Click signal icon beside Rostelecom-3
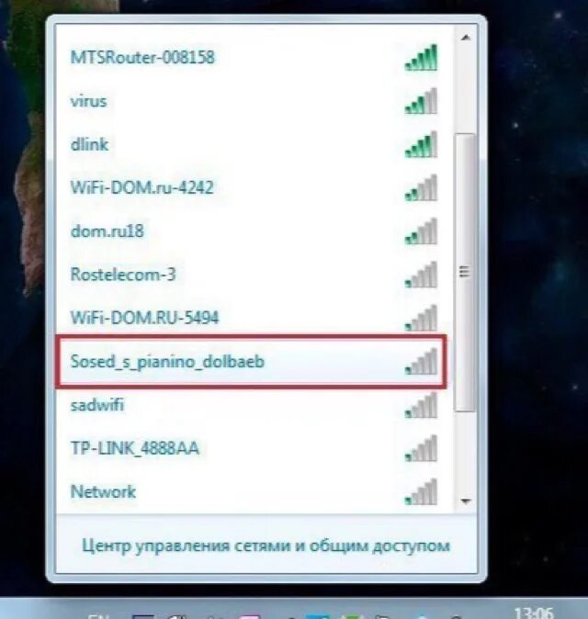 coord(421,275)
